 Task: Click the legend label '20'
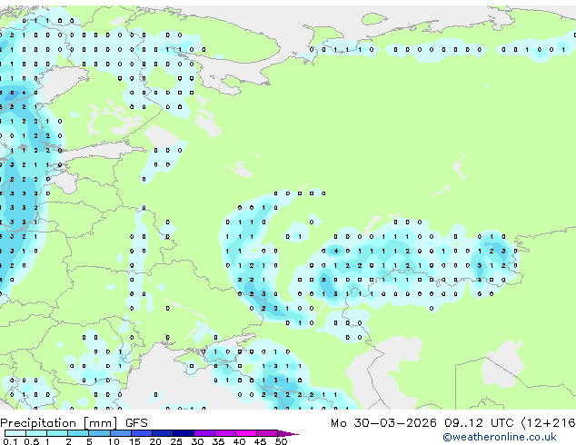(x=155, y=441)
